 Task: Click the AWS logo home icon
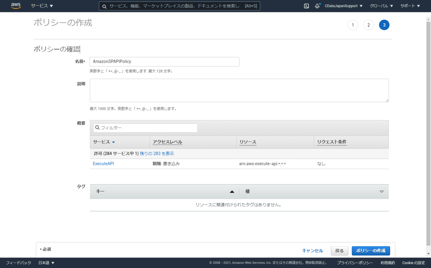[x=16, y=6]
